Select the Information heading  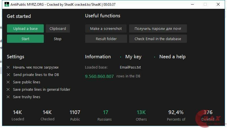coord(98,57)
